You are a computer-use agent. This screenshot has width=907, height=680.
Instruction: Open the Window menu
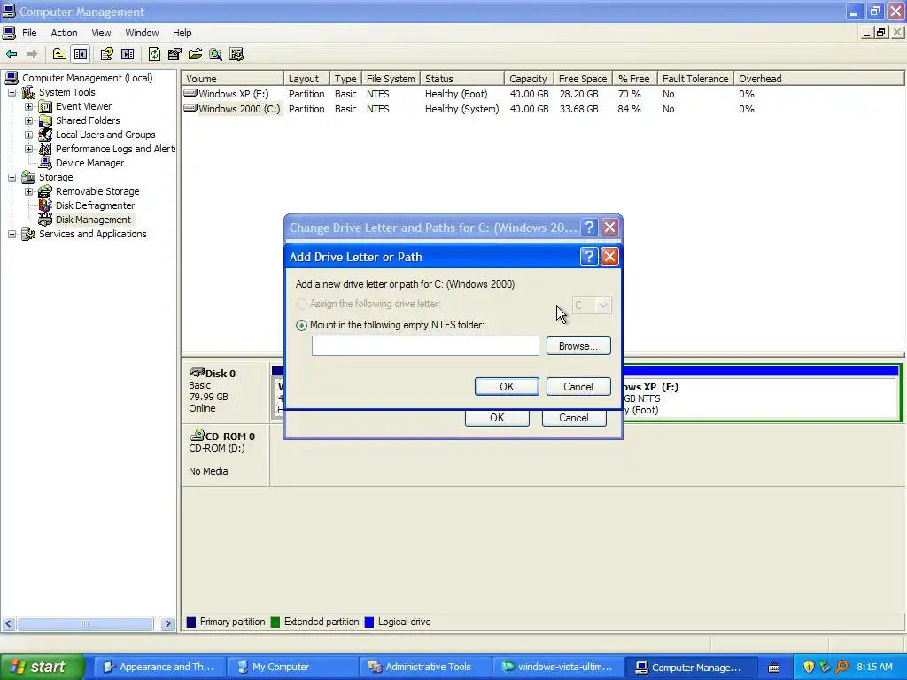[142, 33]
